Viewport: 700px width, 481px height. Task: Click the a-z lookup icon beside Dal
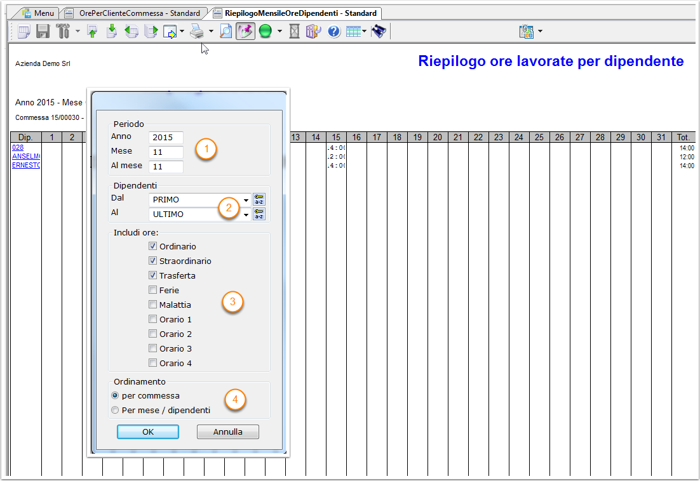click(259, 199)
